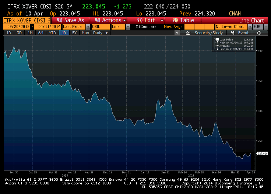Switch to the 5Y range tab
This screenshot has height=194, width=271.
(74, 33)
